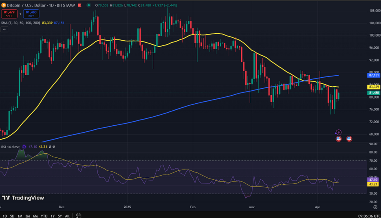Open the first US flag economic event marker

click(x=339, y=139)
